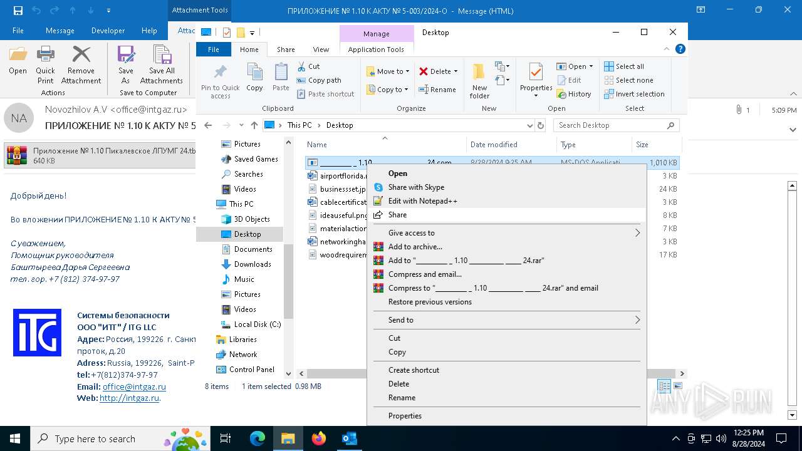Select Open in context menu
This screenshot has height=451, width=802.
tap(507, 174)
